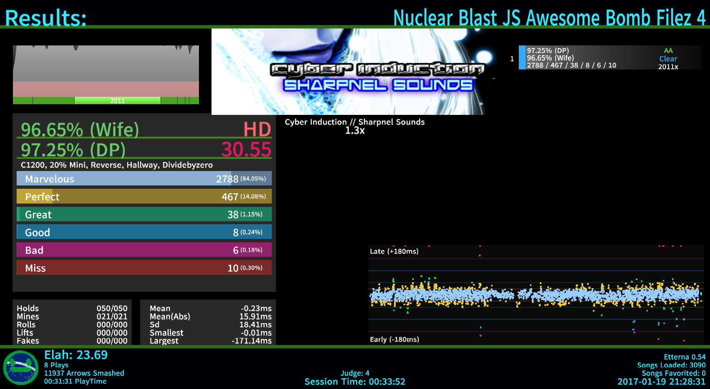Click the Miss judgment bar
This screenshot has width=710, height=389.
[144, 267]
